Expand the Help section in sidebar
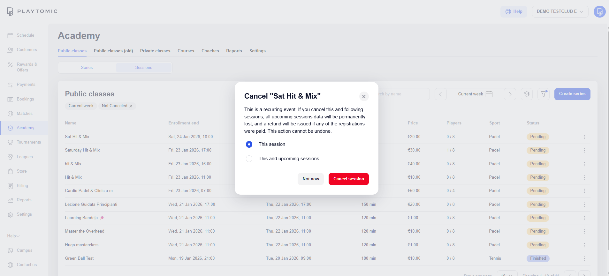 click(x=13, y=236)
